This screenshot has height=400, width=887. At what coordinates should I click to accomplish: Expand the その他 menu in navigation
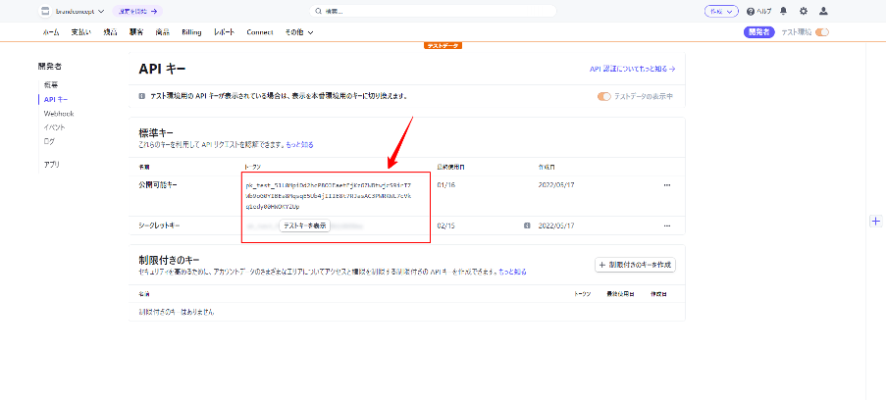(x=299, y=32)
